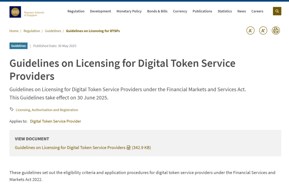This screenshot has width=289, height=189.
Task: Open the Bonds & Bills menu
Action: coord(157,11)
